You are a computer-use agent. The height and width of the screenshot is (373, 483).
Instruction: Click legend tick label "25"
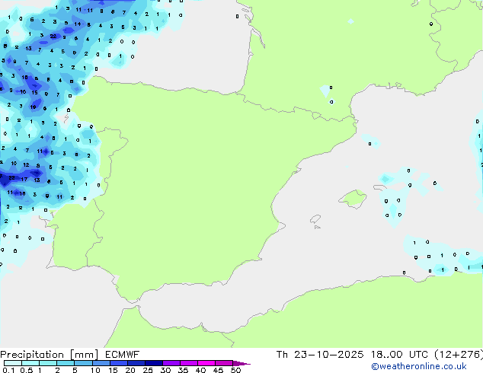click(x=148, y=370)
